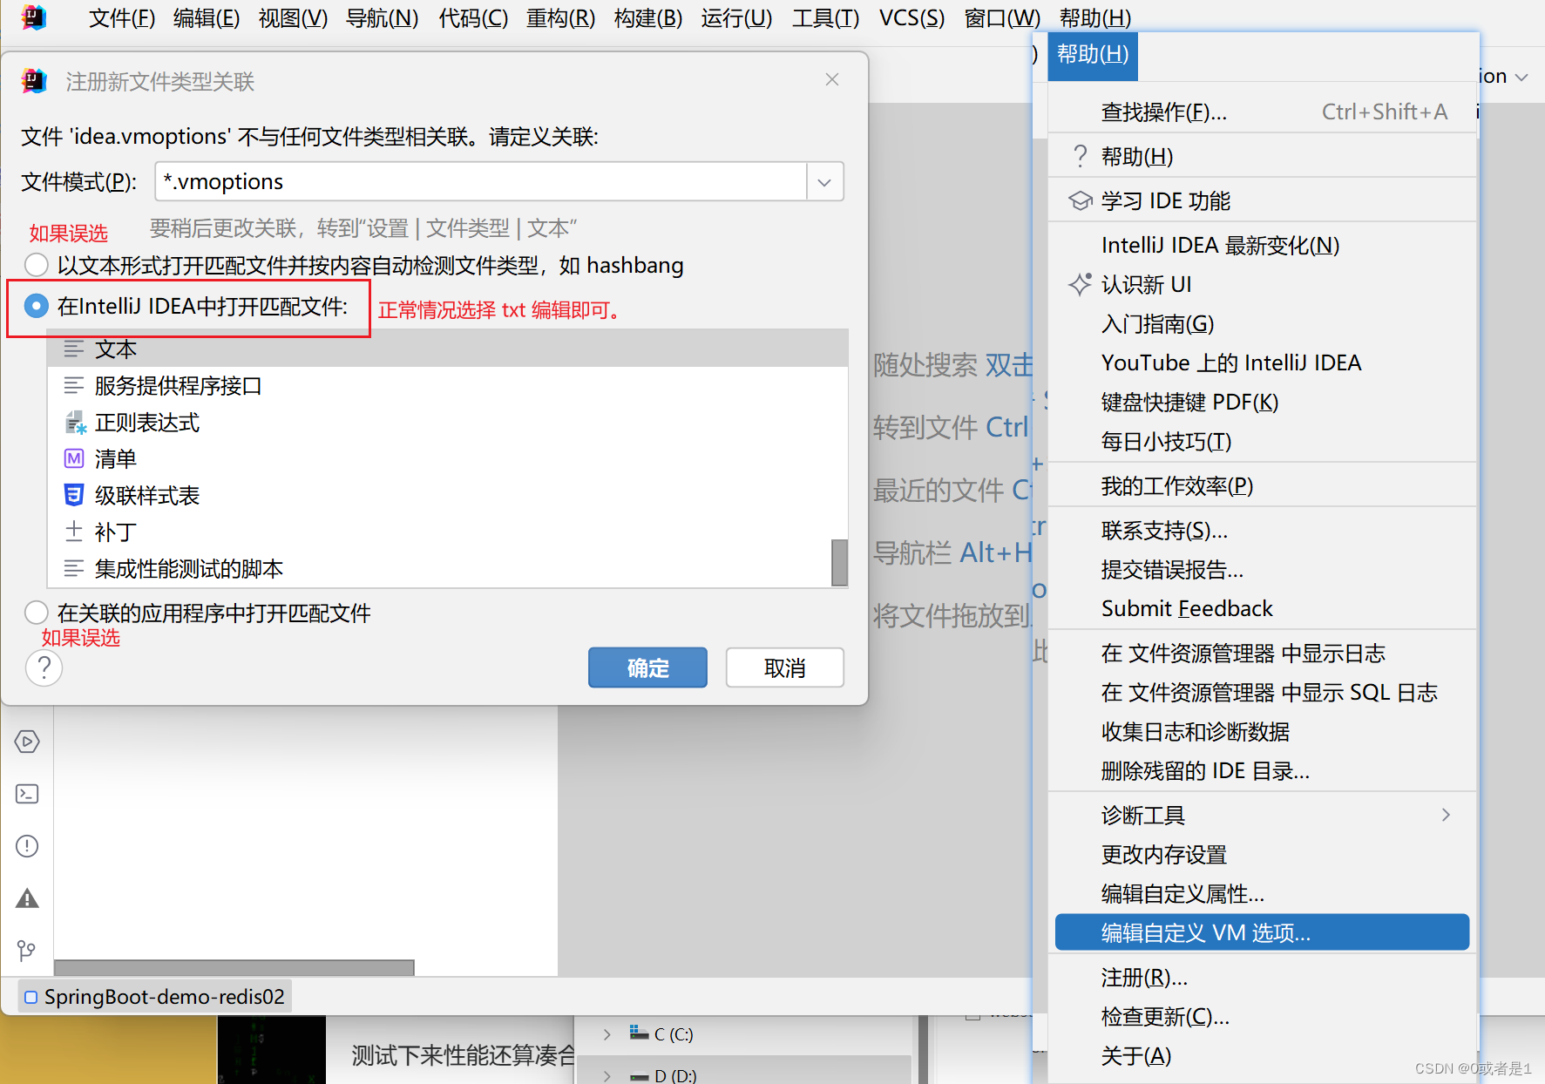Click the version control icon in the sidebar

coord(27,951)
